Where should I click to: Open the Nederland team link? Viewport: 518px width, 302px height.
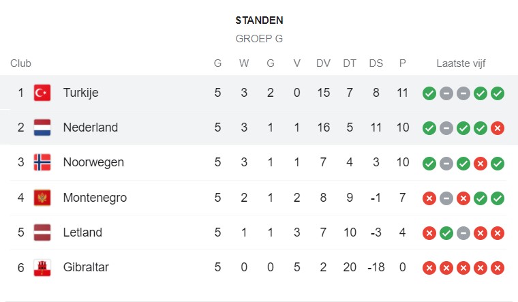(91, 127)
